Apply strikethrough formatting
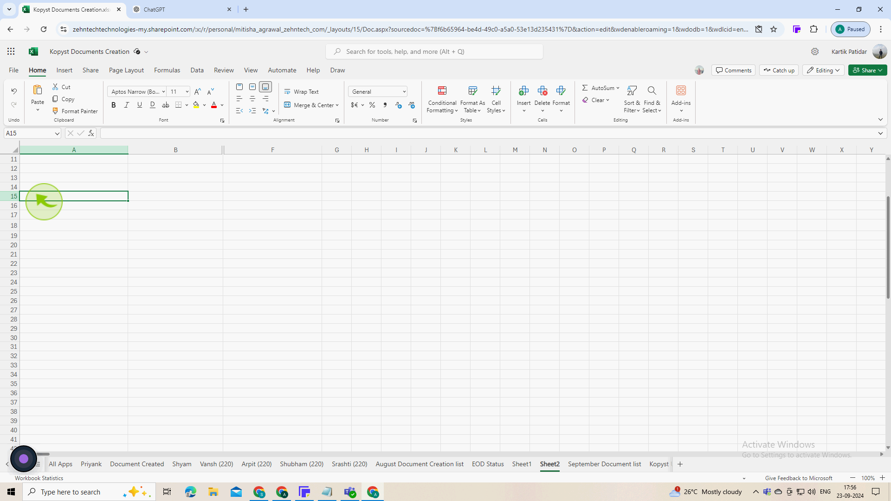The image size is (891, 501). point(166,105)
